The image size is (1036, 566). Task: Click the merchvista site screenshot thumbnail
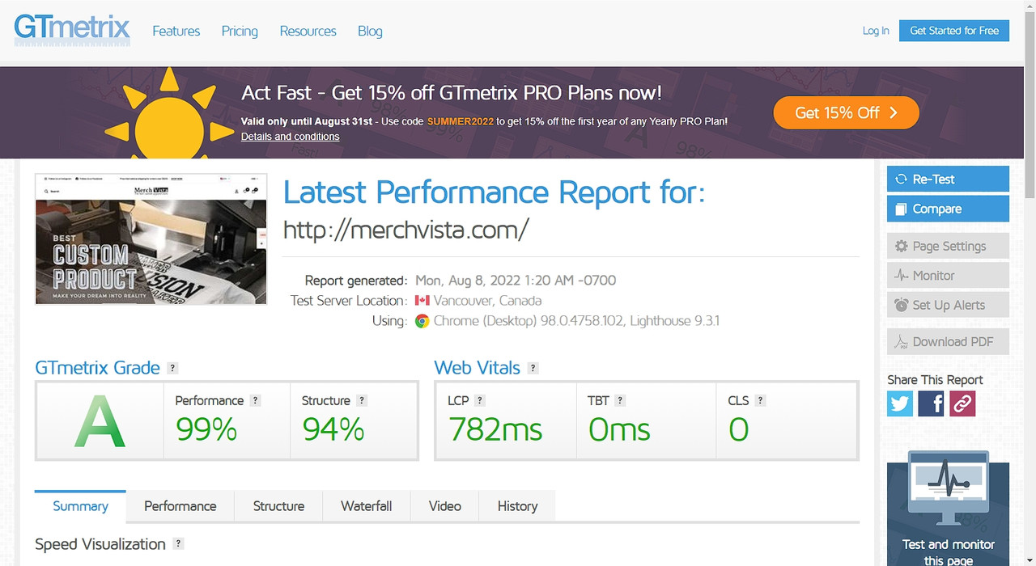(x=151, y=239)
